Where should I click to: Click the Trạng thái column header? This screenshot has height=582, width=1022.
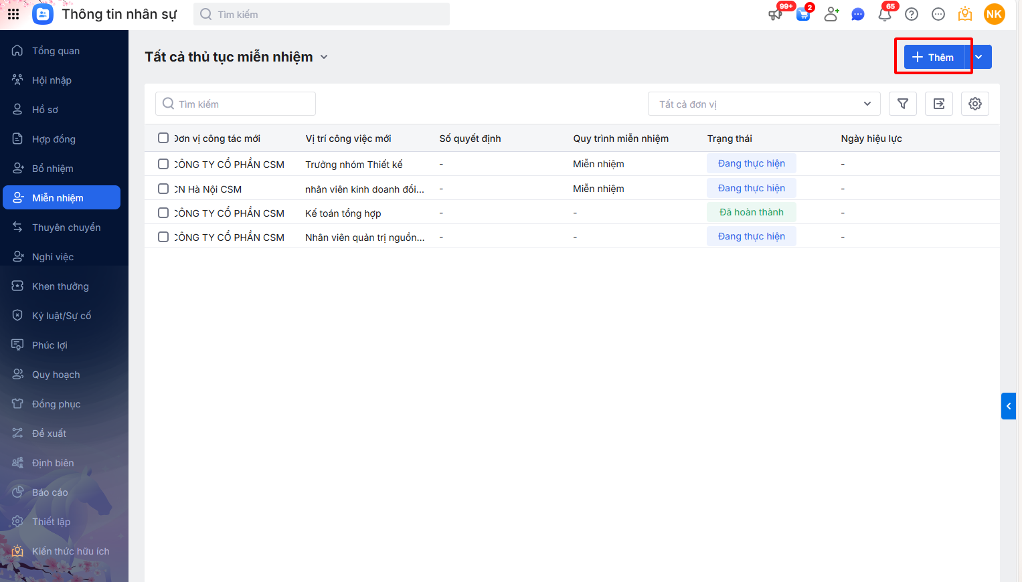click(x=730, y=138)
